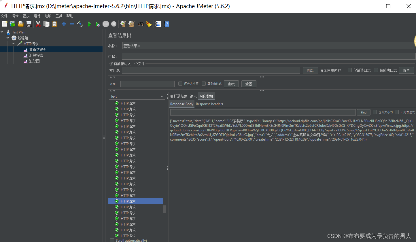416x242 pixels.
Task: Open the Function helper list icon
Action: coord(158,24)
